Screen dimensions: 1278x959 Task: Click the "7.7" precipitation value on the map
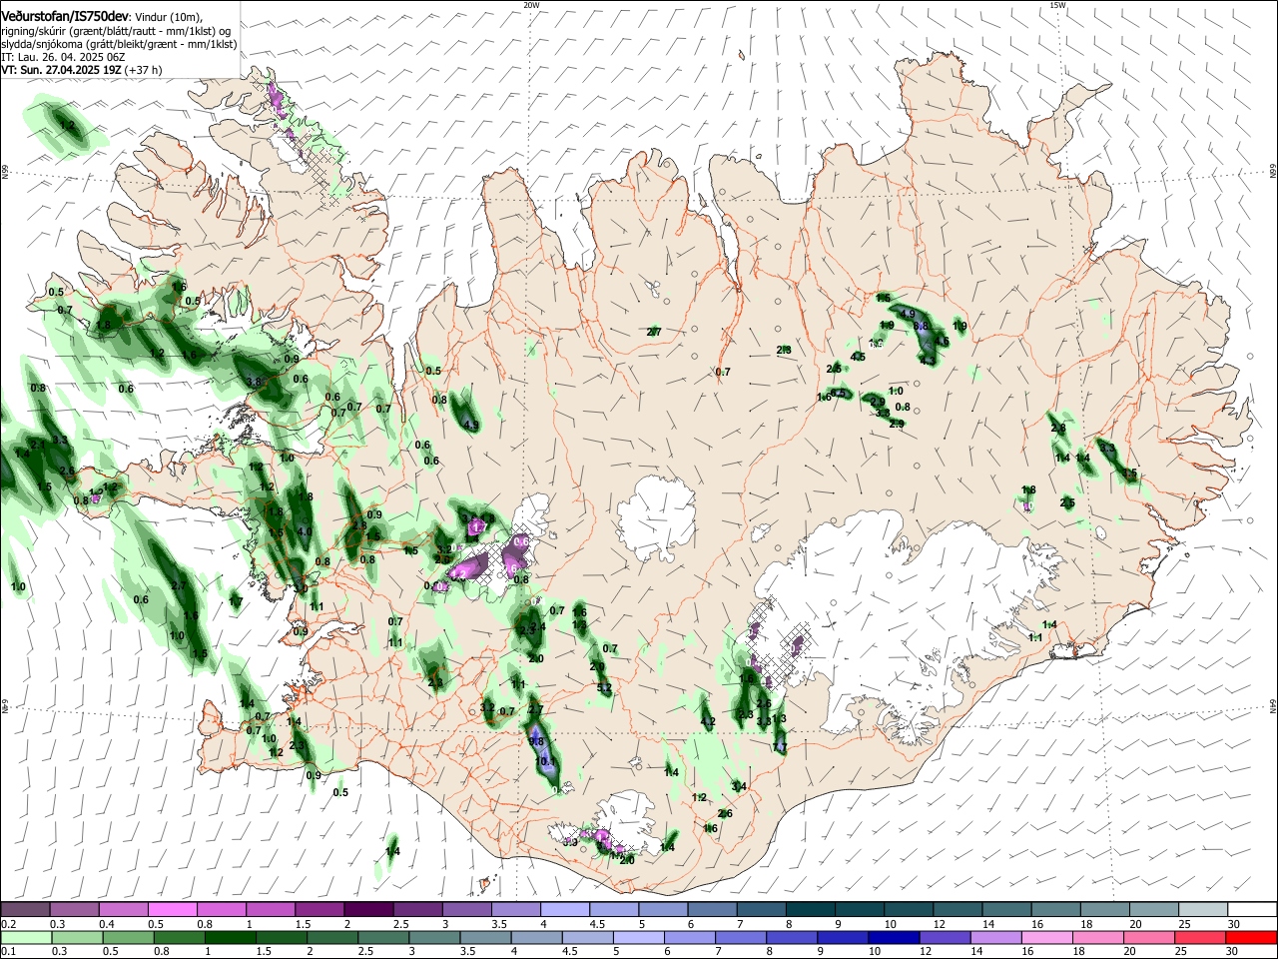[780, 747]
